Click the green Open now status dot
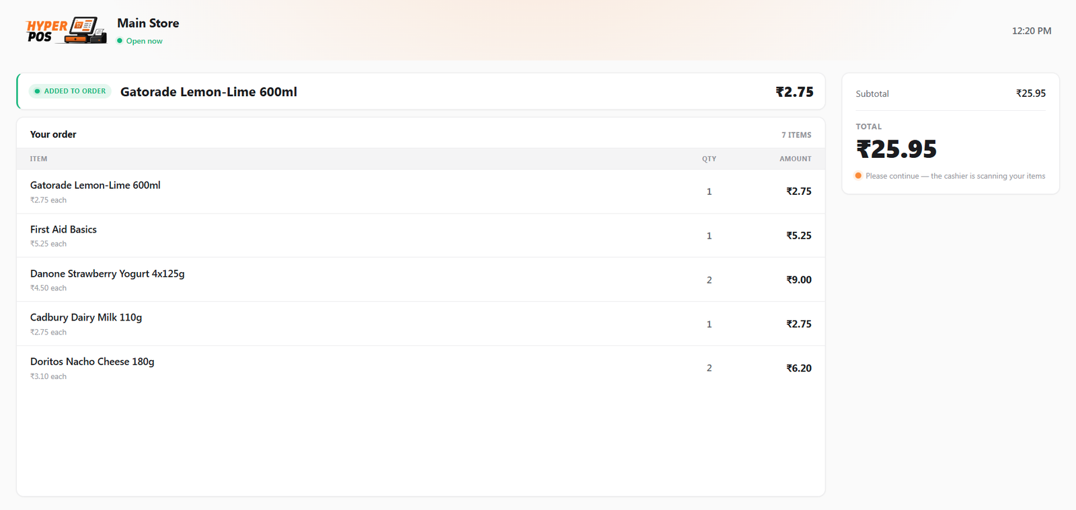Viewport: 1076px width, 510px height. pyautogui.click(x=120, y=41)
